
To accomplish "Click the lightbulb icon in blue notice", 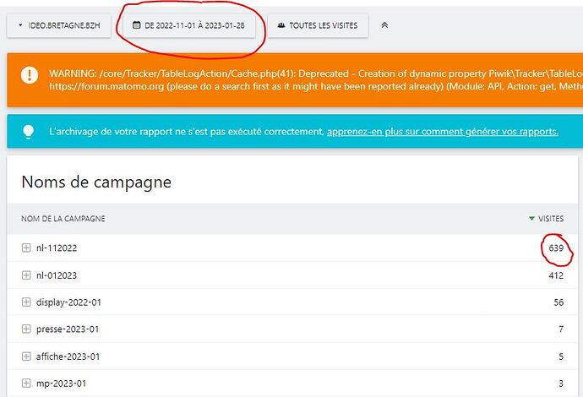I will [28, 132].
